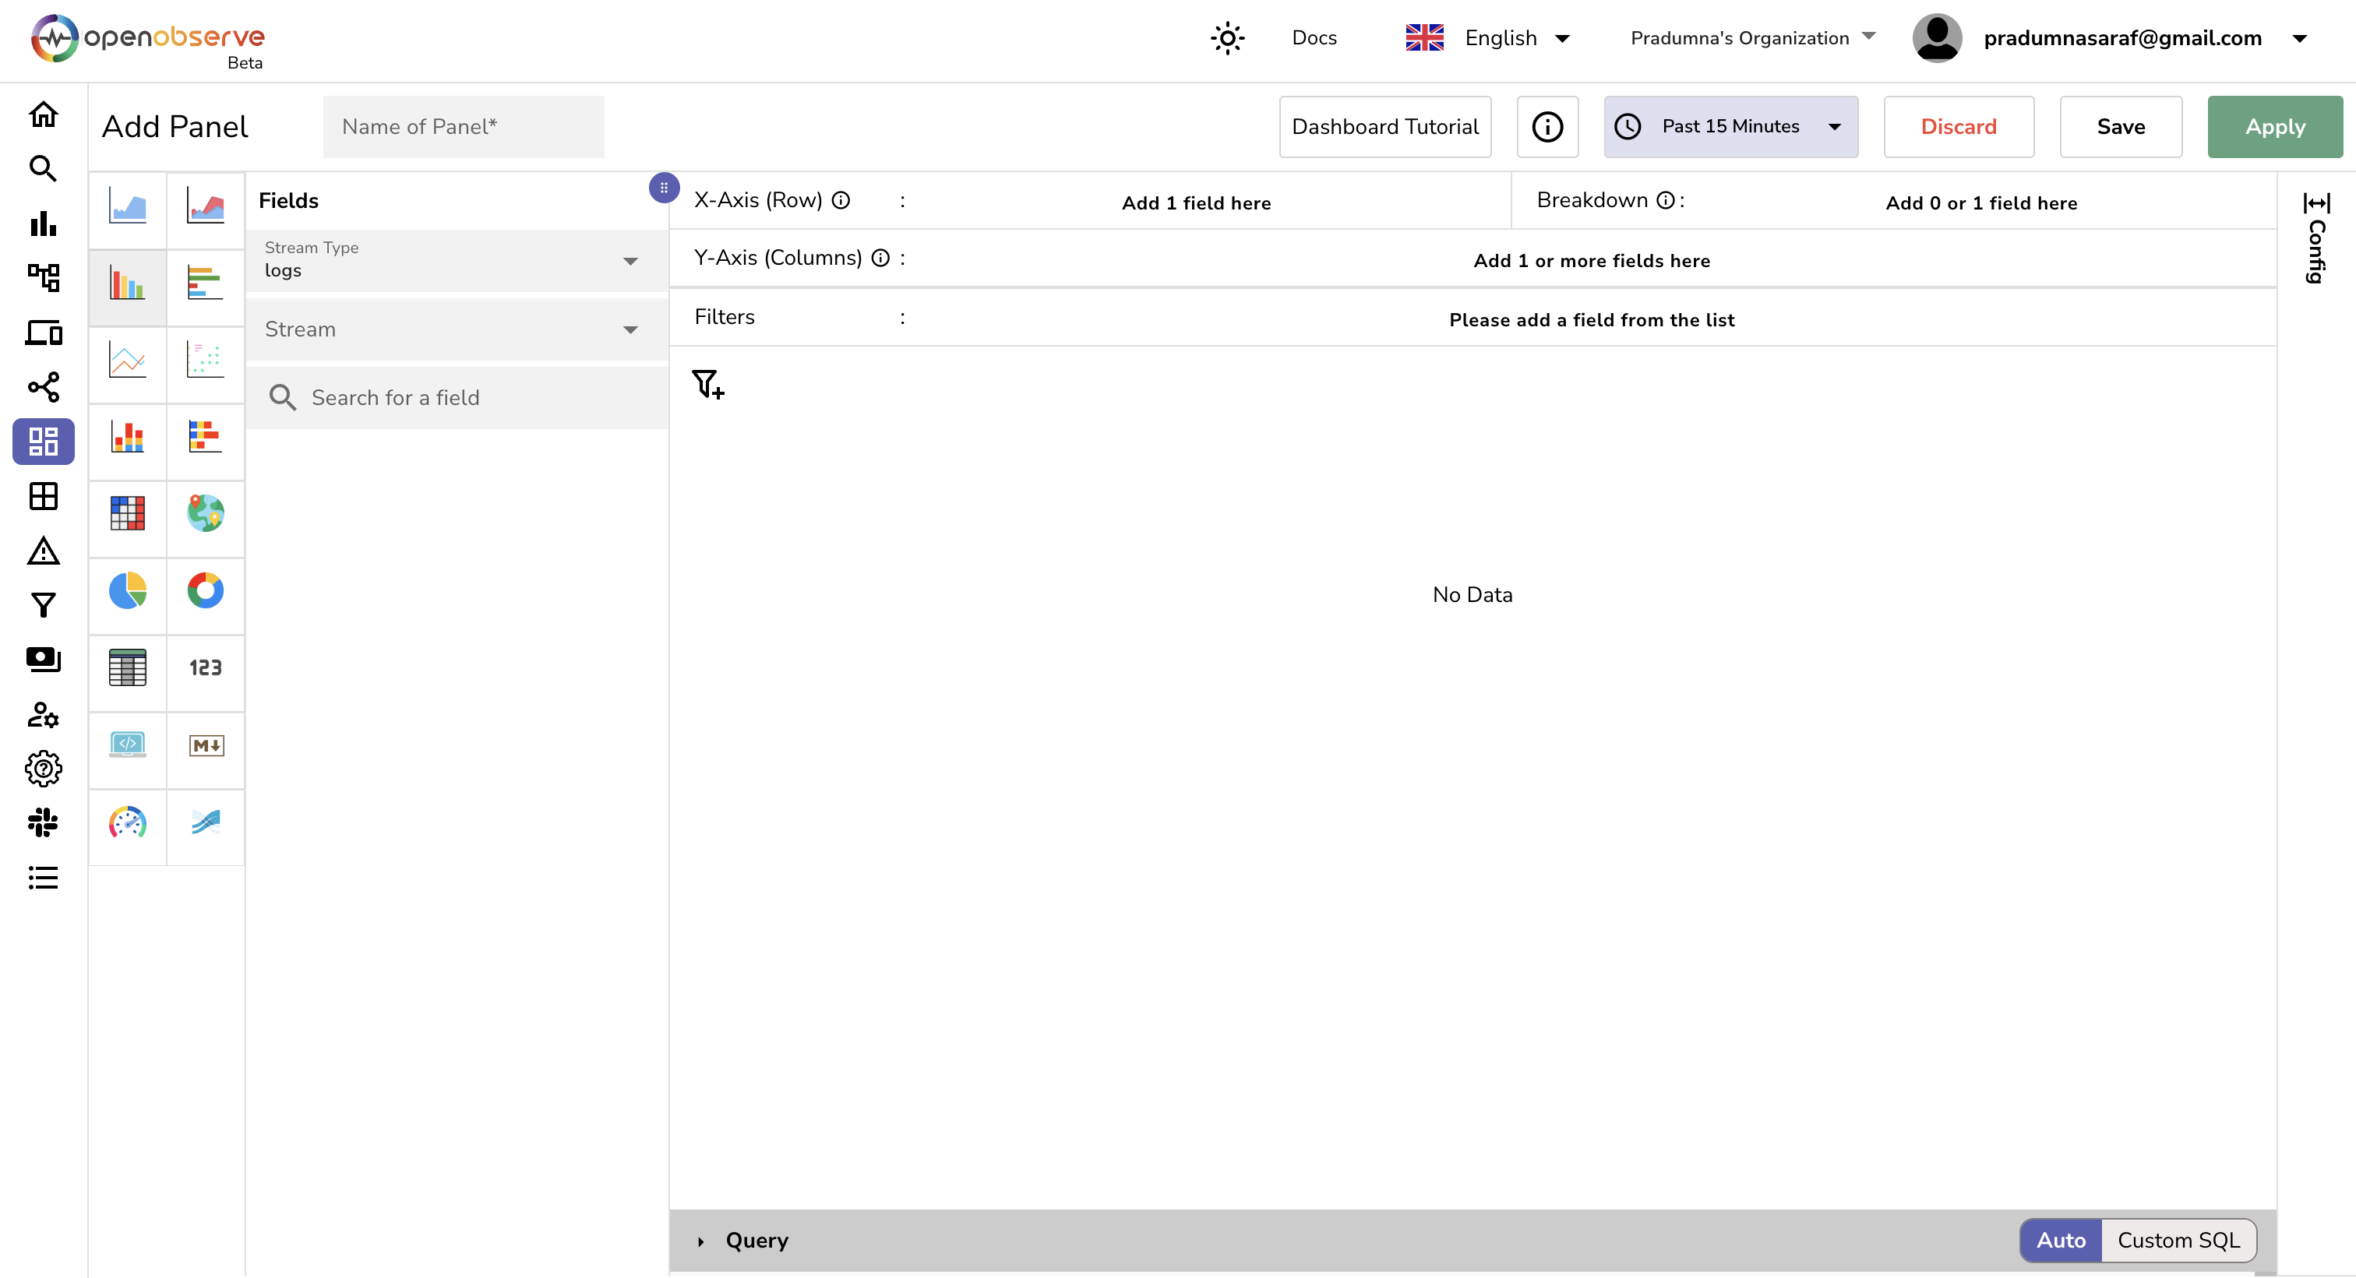The width and height of the screenshot is (2356, 1278).
Task: Select the markdown panel type
Action: [205, 745]
